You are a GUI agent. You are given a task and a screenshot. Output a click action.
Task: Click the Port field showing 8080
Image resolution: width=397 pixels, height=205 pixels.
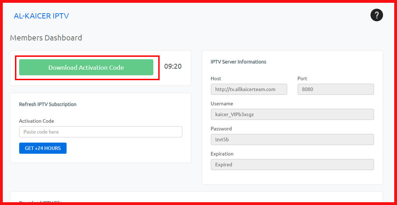pyautogui.click(x=336, y=89)
